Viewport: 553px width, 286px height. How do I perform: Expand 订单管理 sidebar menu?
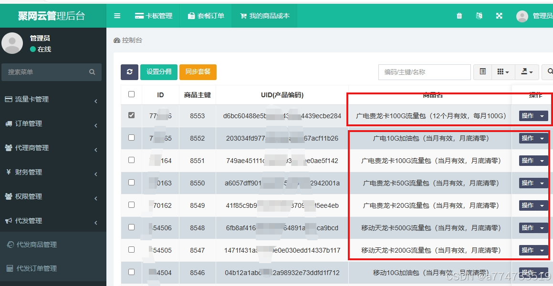[x=53, y=123]
